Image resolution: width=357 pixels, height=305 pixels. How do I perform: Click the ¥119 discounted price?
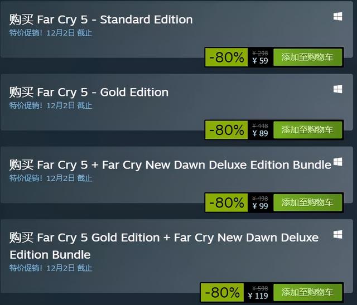pos(258,296)
